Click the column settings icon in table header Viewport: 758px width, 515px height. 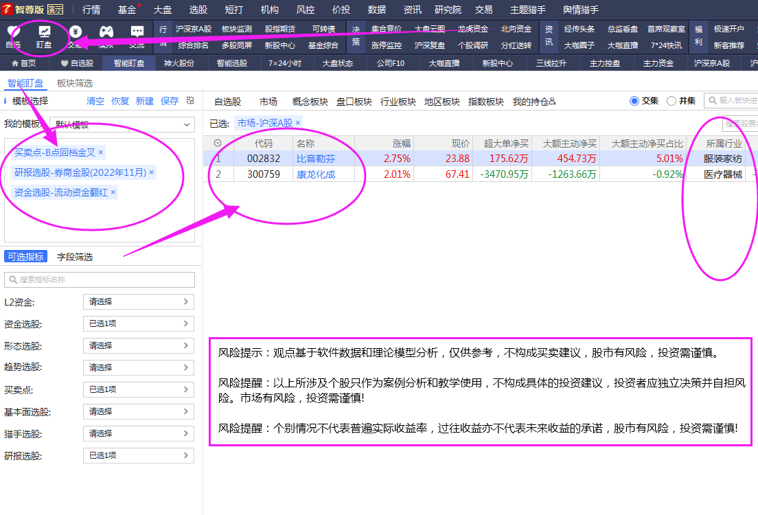(x=218, y=143)
